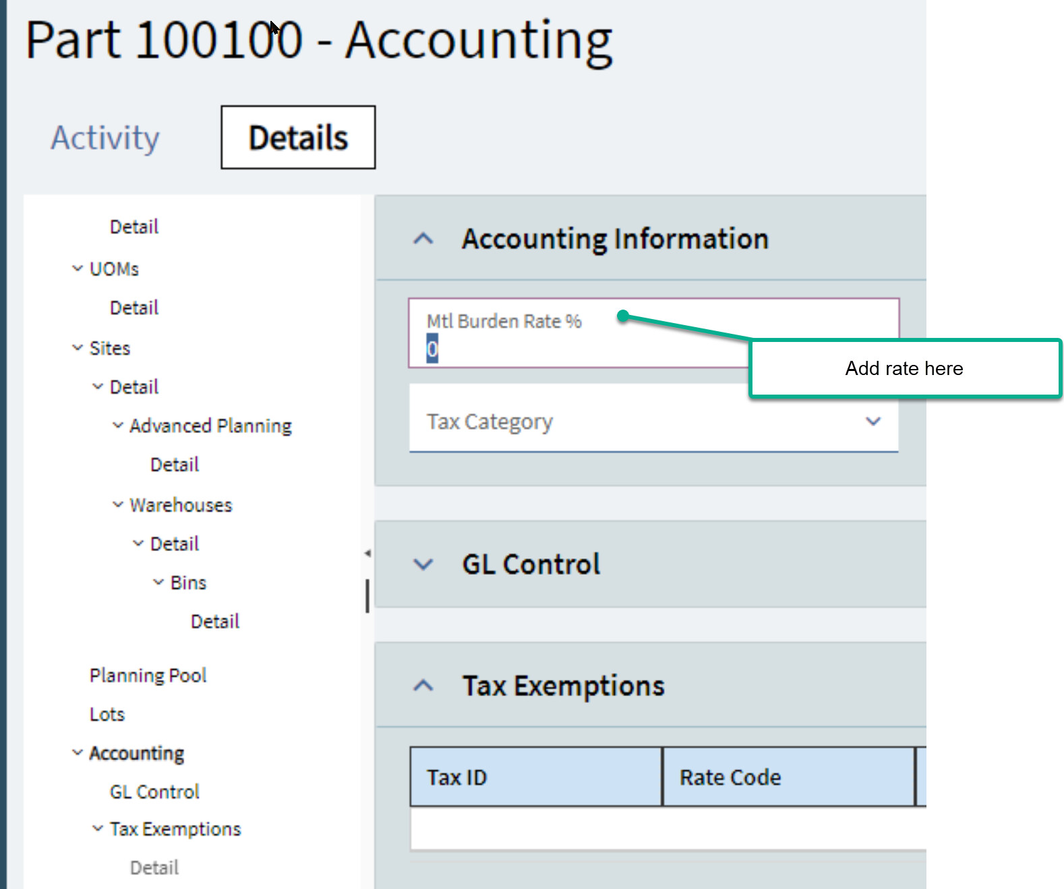The width and height of the screenshot is (1064, 889).
Task: Collapse the Tax Exemptions section chevron
Action: 423,686
